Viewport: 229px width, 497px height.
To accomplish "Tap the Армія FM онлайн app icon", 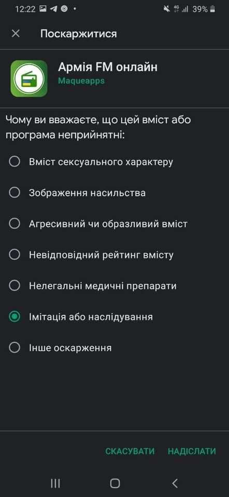I will click(x=29, y=78).
